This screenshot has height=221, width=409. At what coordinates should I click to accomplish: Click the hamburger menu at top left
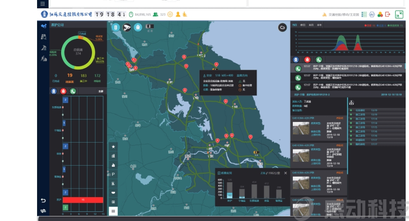[x=43, y=3]
